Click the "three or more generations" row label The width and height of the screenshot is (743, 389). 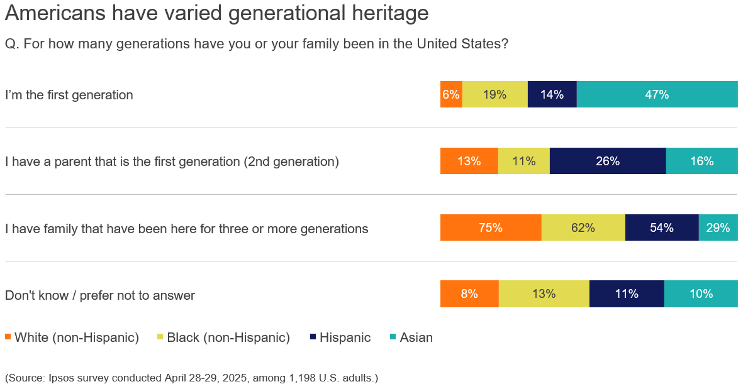click(186, 229)
